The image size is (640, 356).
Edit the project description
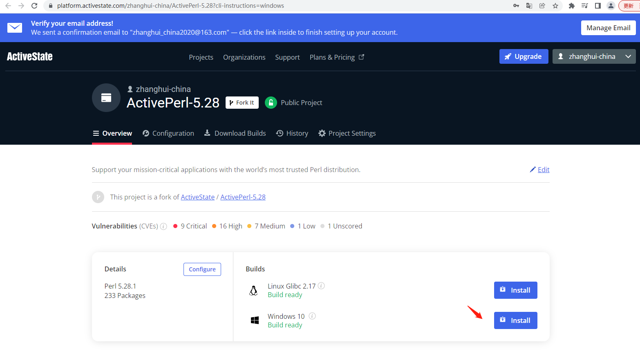(540, 170)
